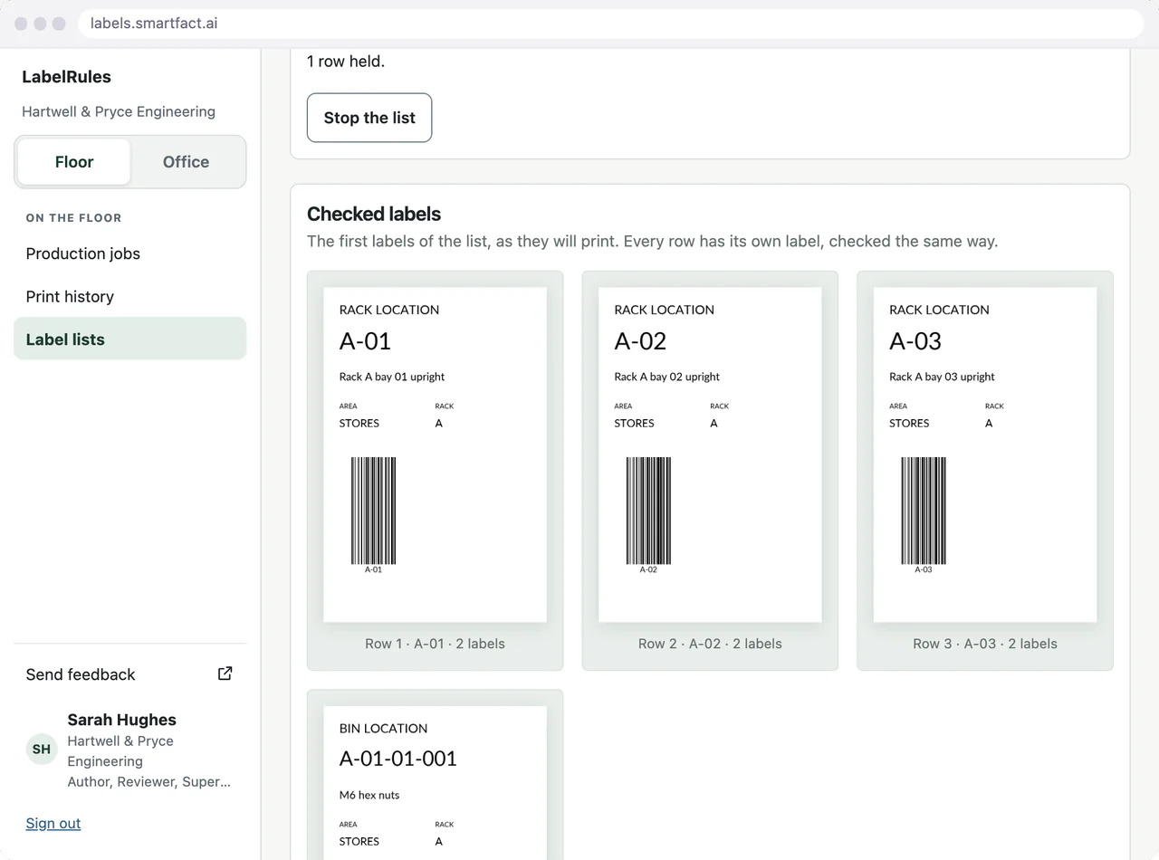Open the A-01-01-001 bin label preview
The height and width of the screenshot is (860, 1159).
pos(435,783)
